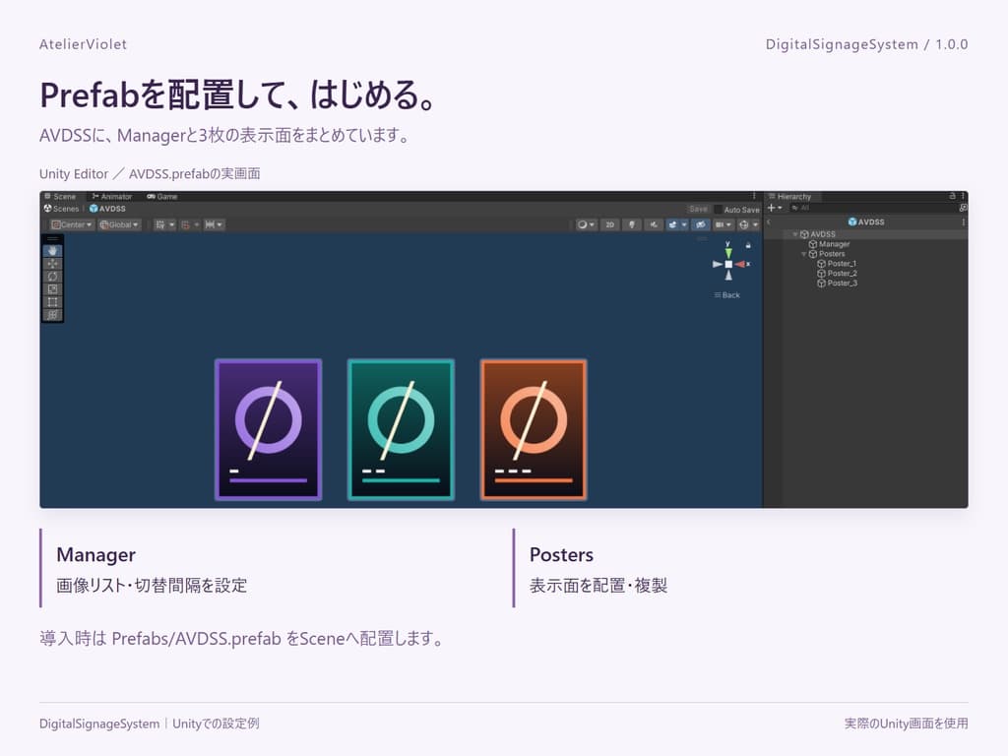Select the Hand (View) tool
The image size is (1008, 756).
tap(53, 251)
